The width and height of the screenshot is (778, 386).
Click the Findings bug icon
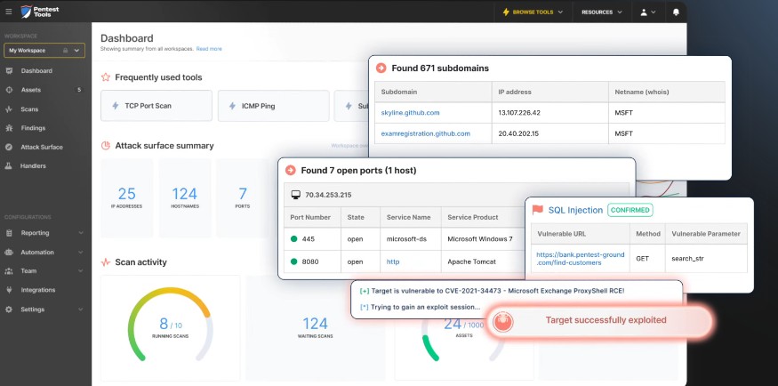click(9, 128)
